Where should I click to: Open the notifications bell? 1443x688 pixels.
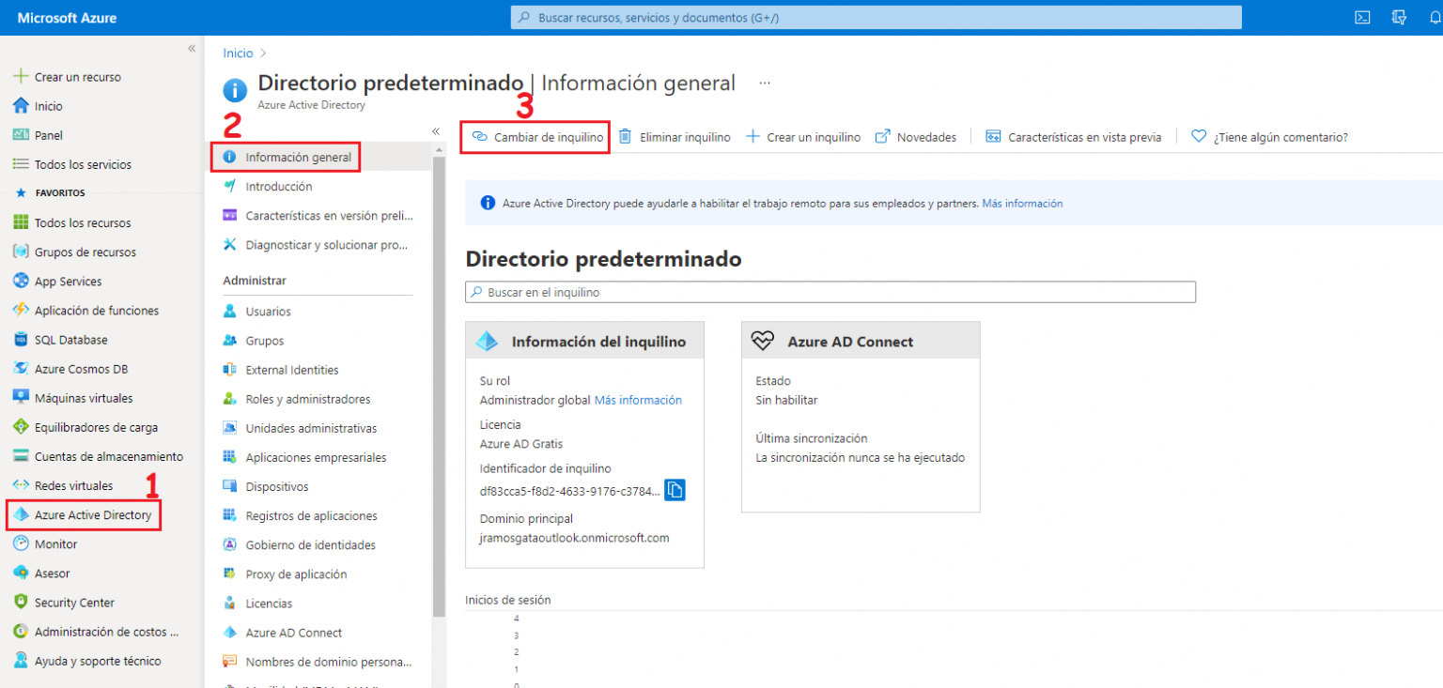tap(1435, 16)
